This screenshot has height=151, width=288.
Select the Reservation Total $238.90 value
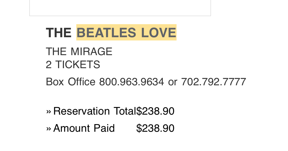155,111
